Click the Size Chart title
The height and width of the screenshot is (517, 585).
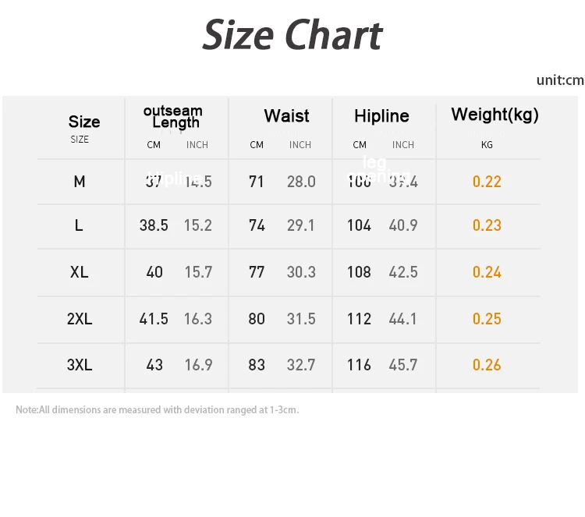tap(292, 36)
